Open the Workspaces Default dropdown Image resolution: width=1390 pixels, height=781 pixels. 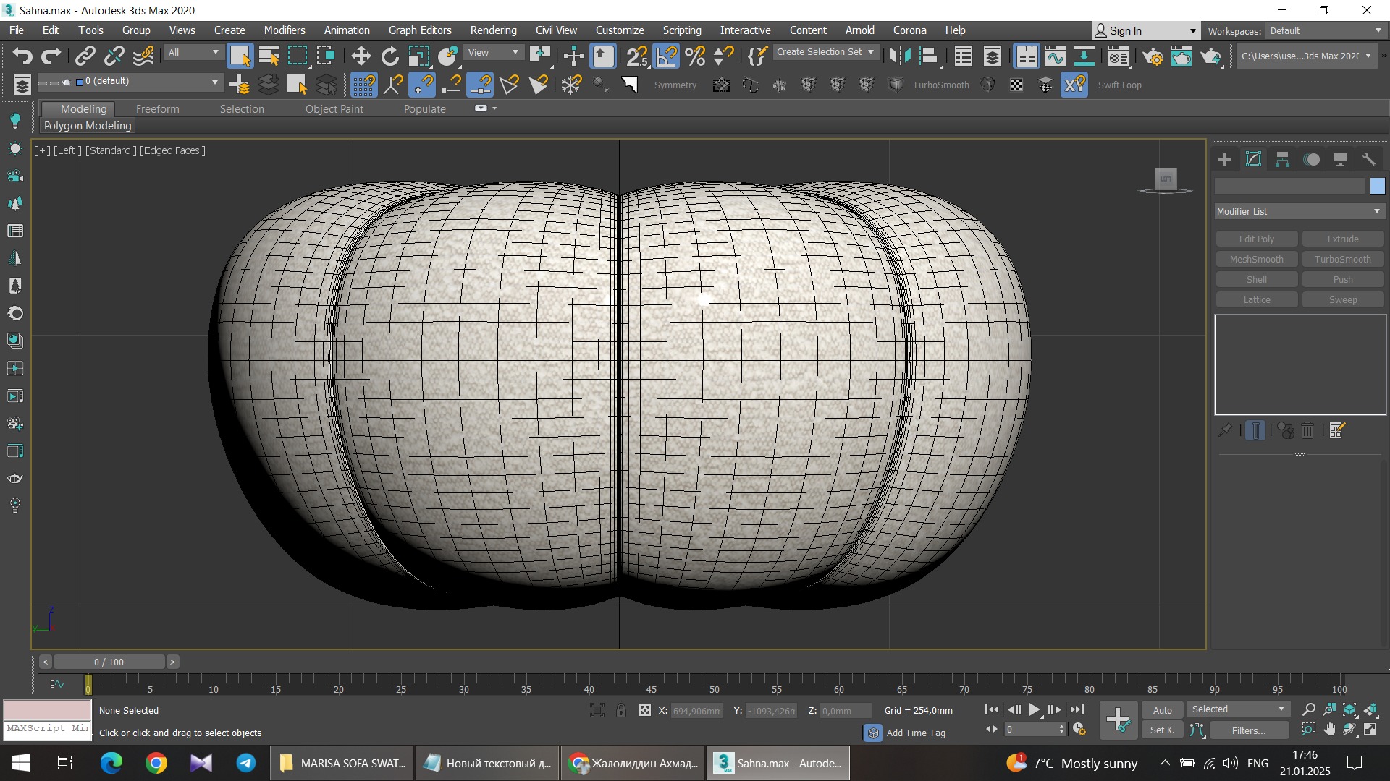tap(1325, 30)
